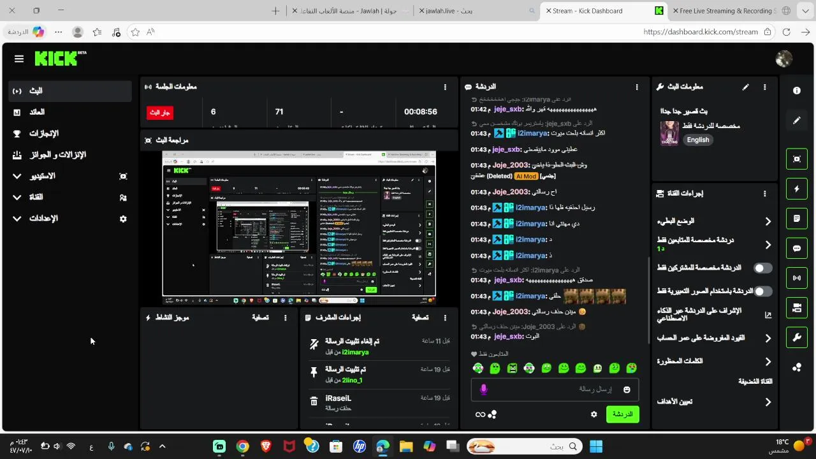Toggle the camera stream icon in right toolbar
This screenshot has width=816, height=459.
[797, 308]
